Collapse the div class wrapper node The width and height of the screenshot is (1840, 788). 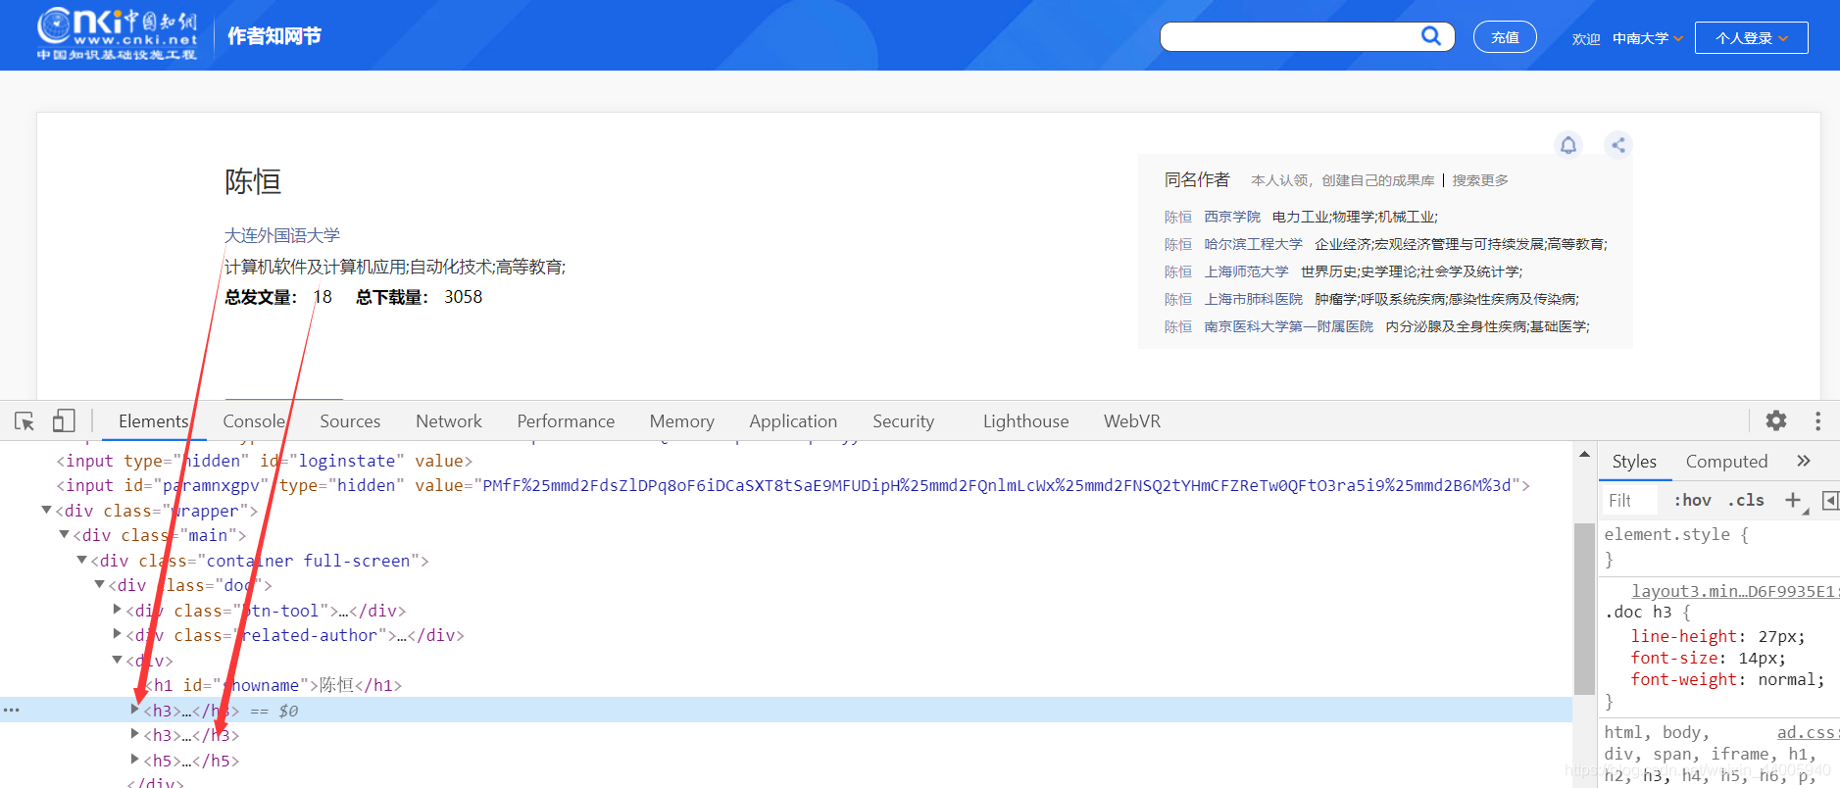tap(46, 510)
